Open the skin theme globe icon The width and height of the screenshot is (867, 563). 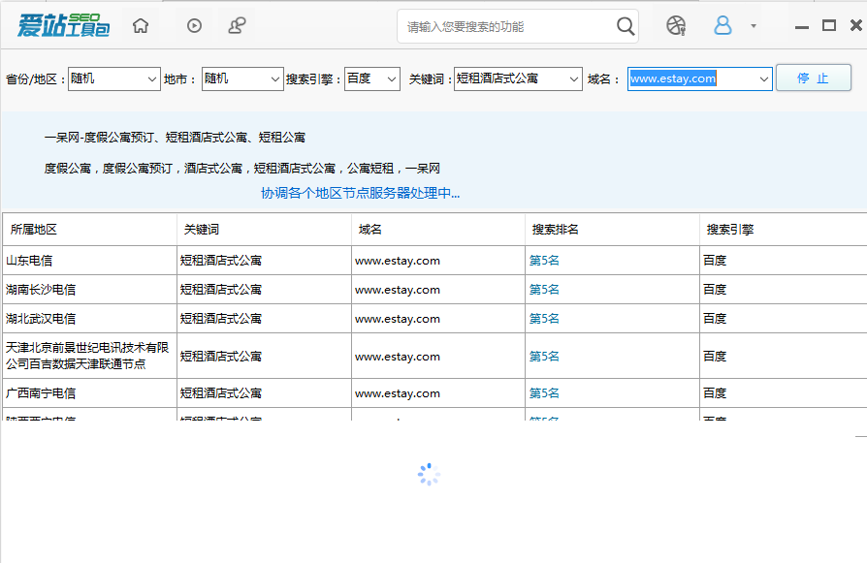point(676,26)
